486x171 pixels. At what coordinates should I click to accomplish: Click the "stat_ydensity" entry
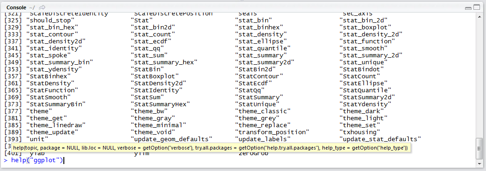tap(54, 69)
